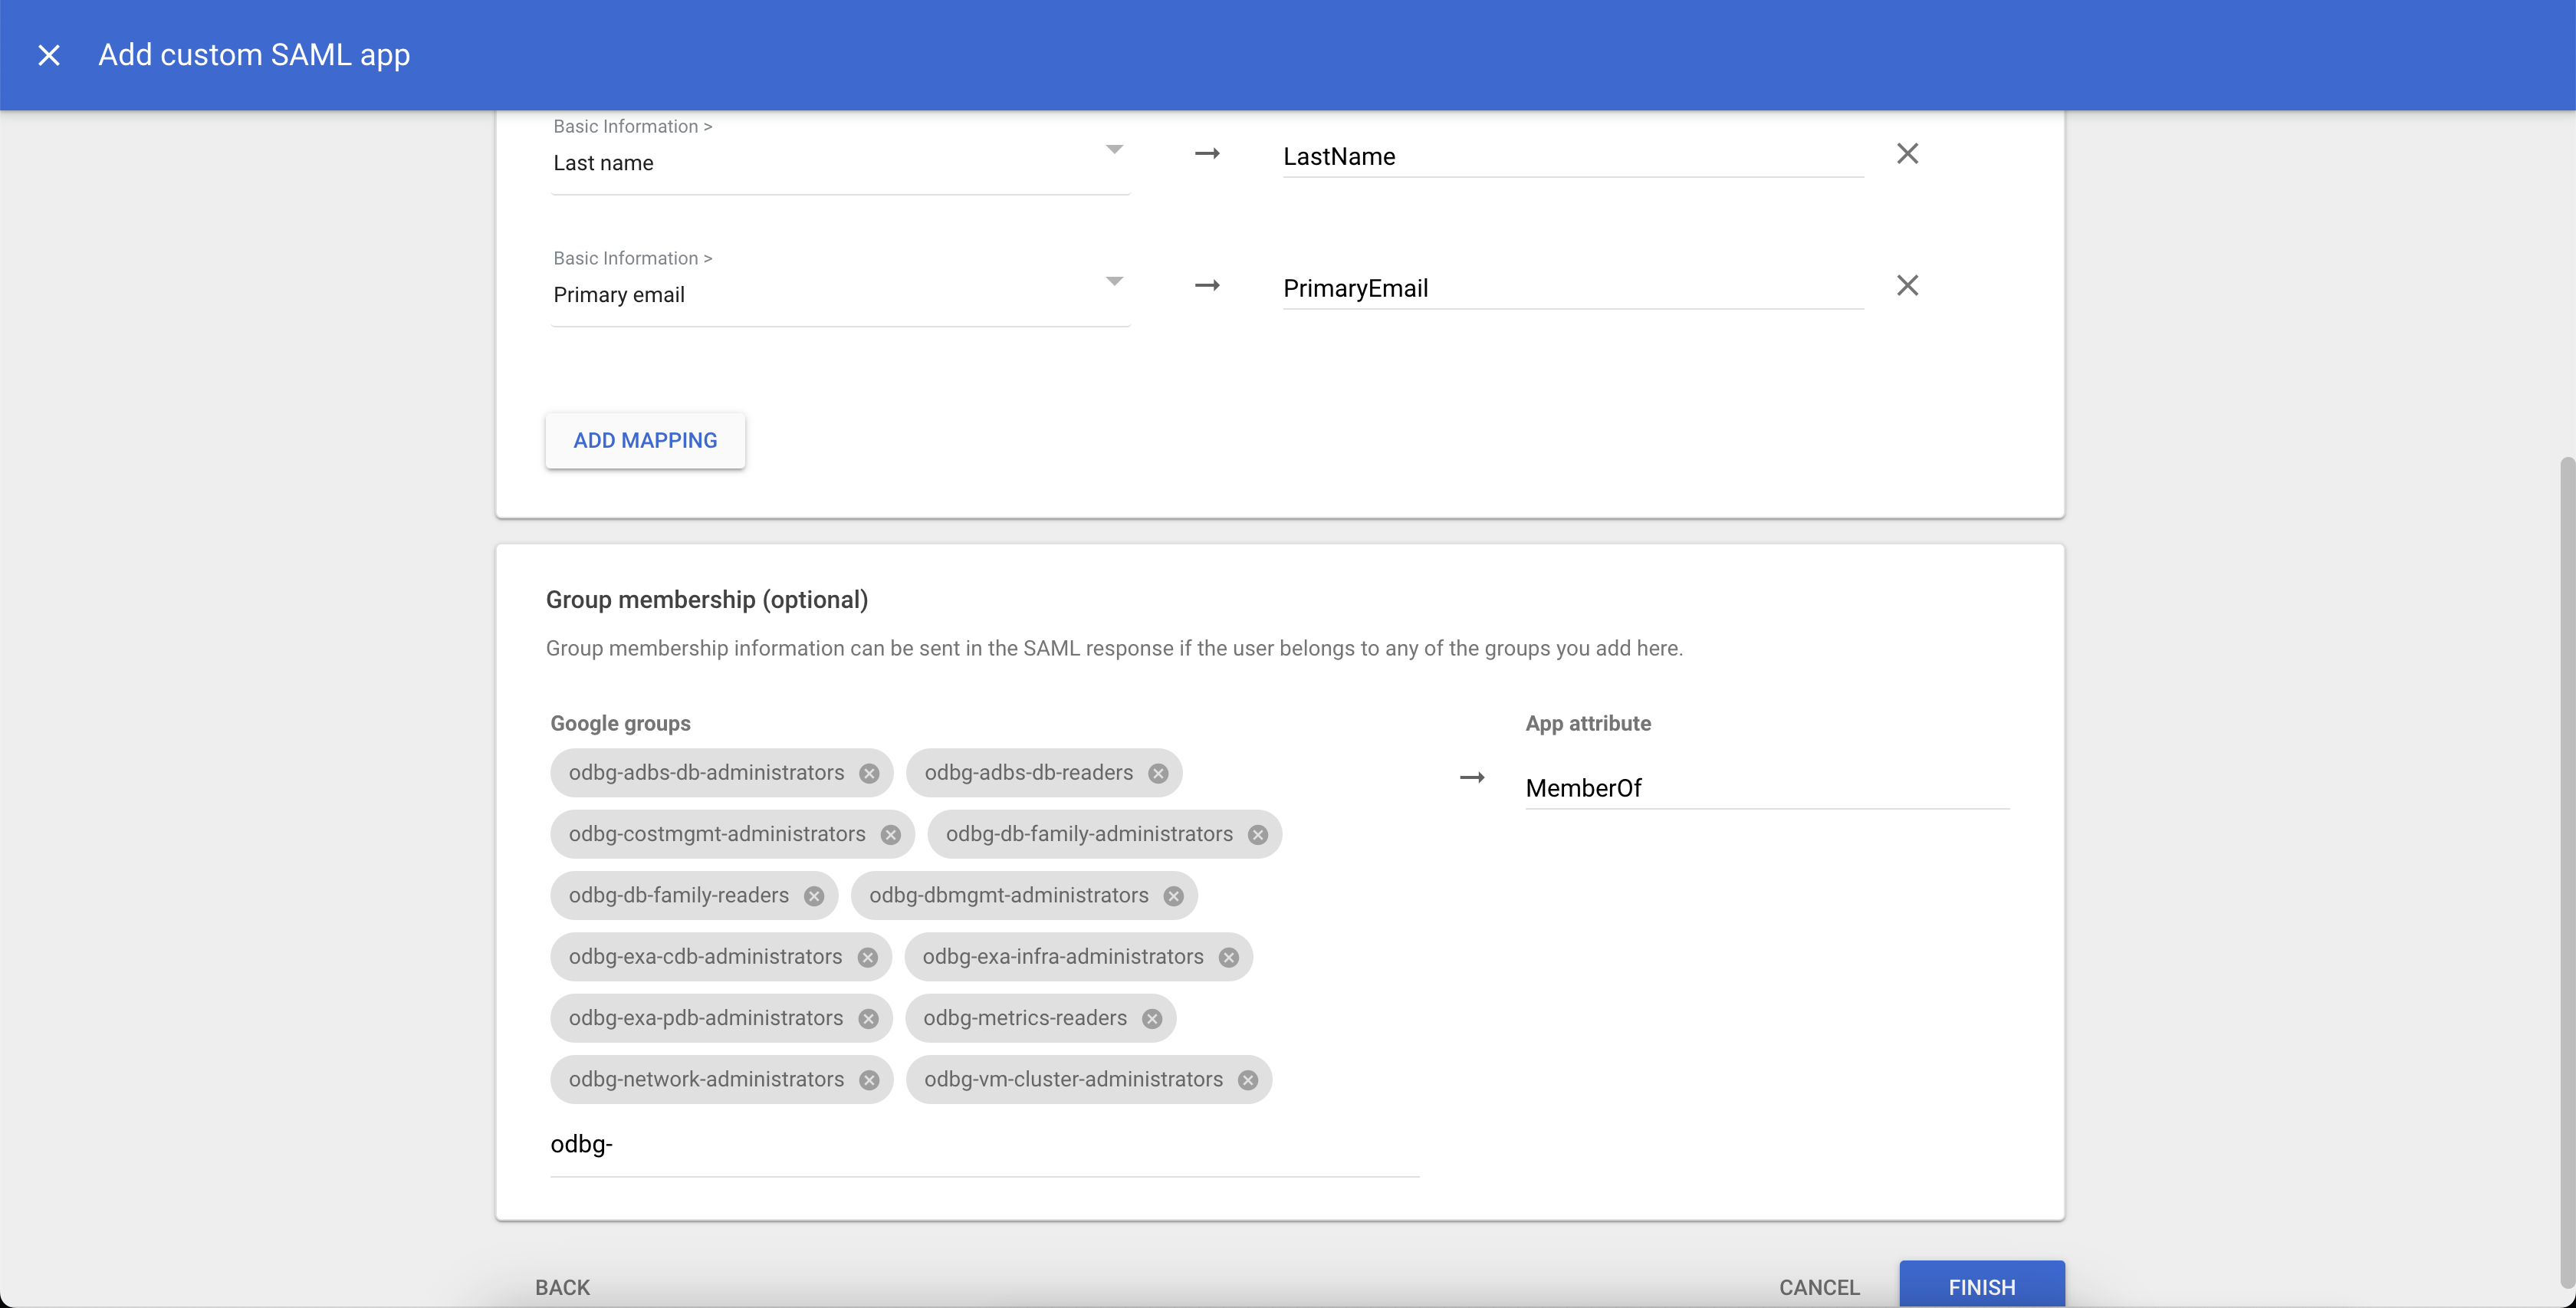Remove the odbg-adbs-db-administrators group chip
Image resolution: width=2576 pixels, height=1308 pixels.
[870, 772]
